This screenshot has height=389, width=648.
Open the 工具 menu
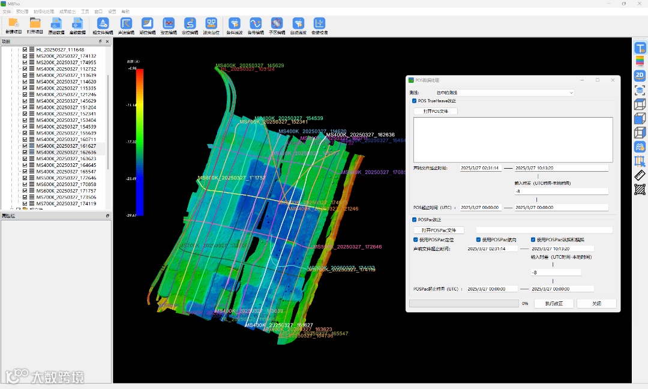85,11
